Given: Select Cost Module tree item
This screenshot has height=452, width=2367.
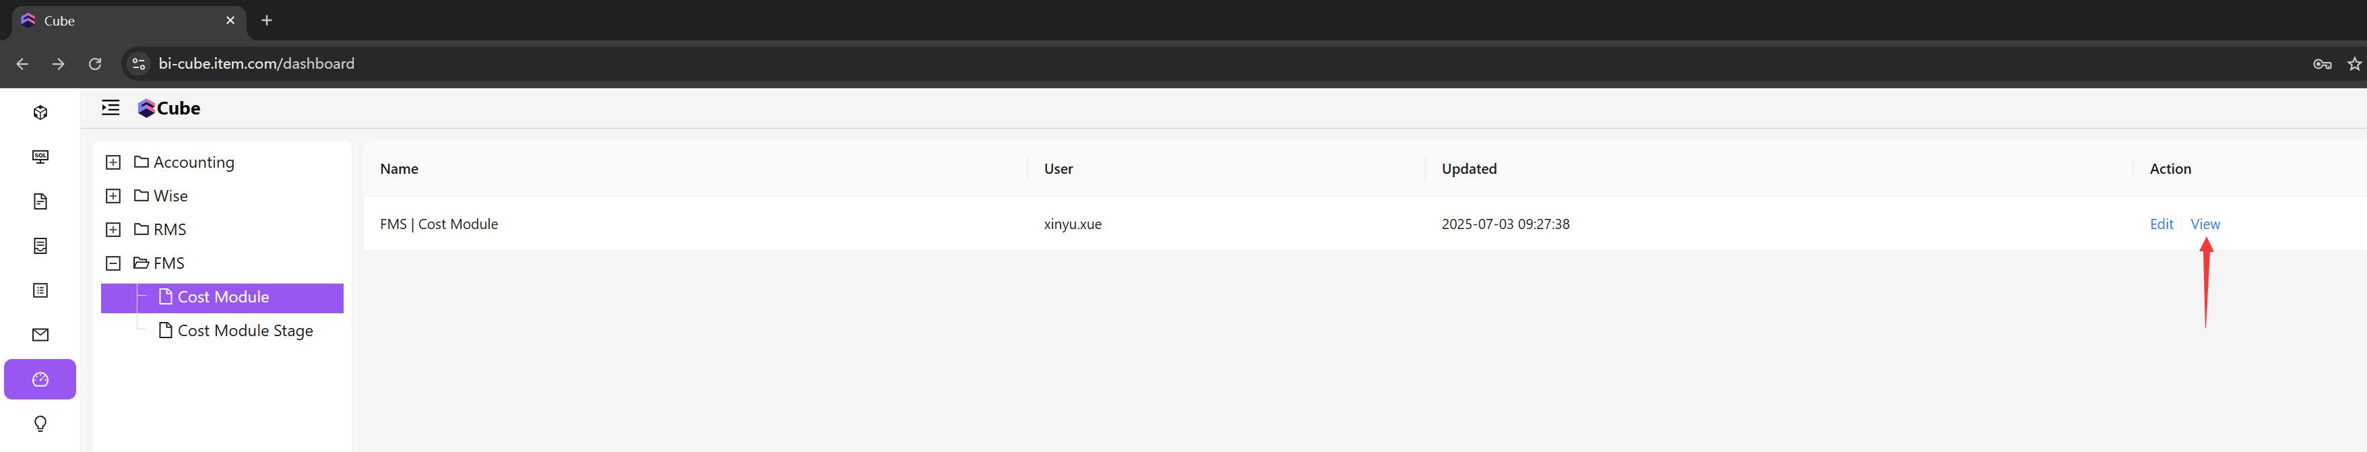Looking at the screenshot, I should click(x=222, y=298).
